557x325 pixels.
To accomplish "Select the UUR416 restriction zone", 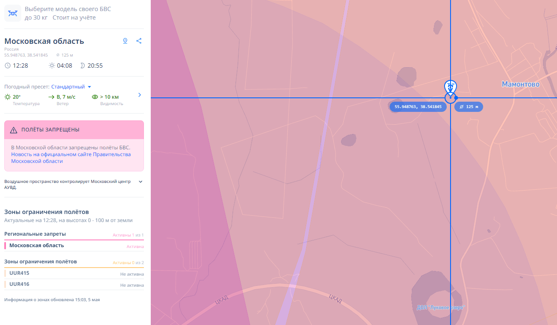I will coord(20,284).
